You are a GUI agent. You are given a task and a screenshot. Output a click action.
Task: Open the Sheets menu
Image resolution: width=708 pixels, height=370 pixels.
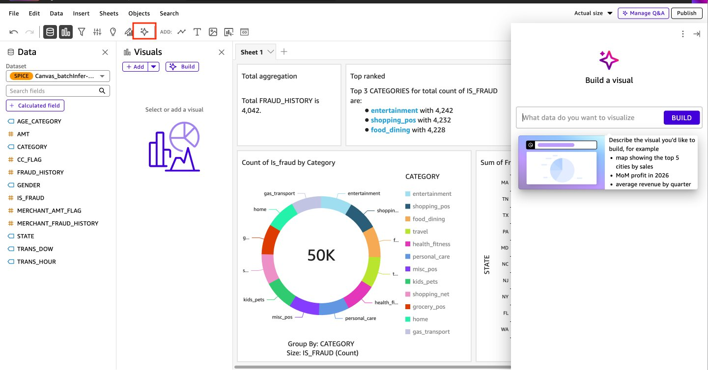[x=109, y=13]
